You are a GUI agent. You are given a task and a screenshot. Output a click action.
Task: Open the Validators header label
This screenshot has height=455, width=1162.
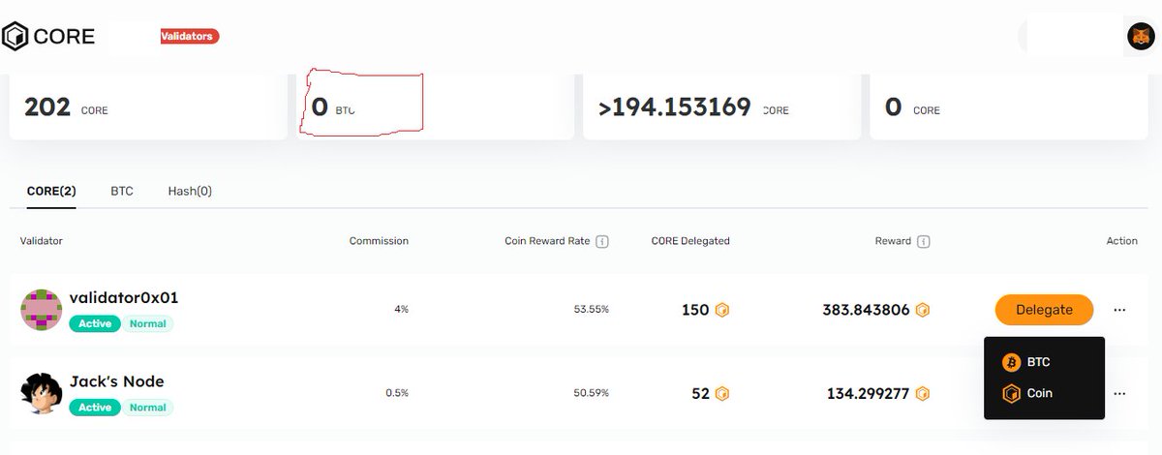tap(190, 37)
